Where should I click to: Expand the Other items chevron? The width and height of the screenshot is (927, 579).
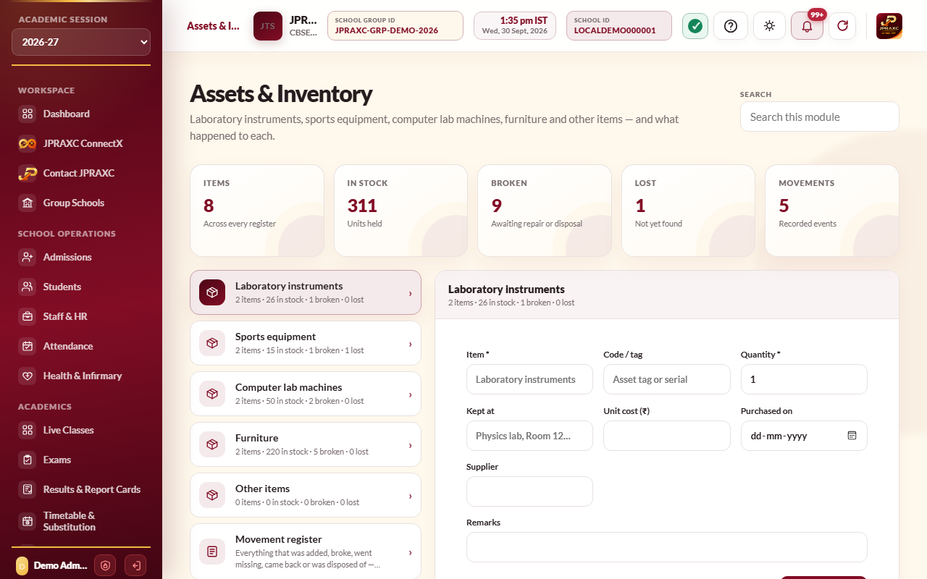410,496
